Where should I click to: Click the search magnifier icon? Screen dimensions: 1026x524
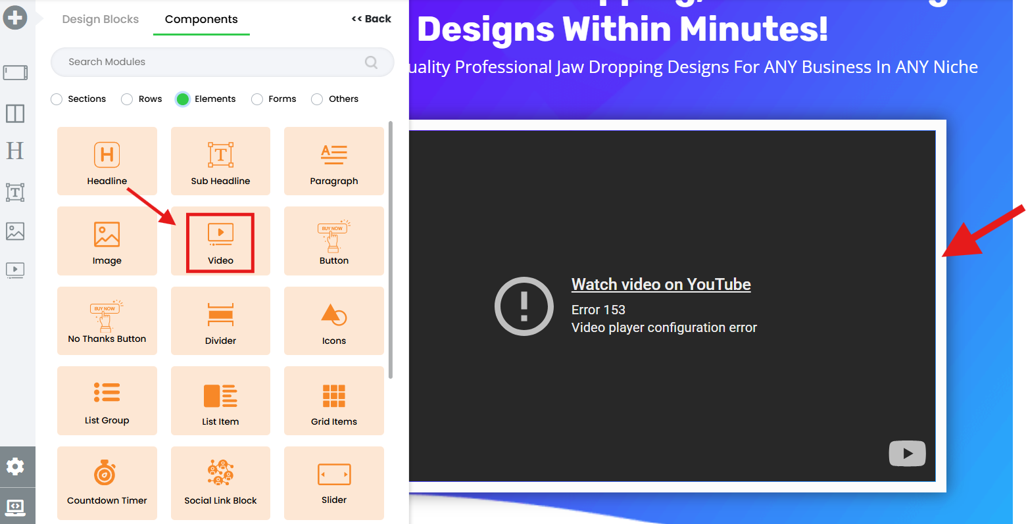(371, 62)
